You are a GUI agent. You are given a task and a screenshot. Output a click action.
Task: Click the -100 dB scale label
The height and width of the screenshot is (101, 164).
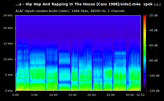[x=154, y=76]
